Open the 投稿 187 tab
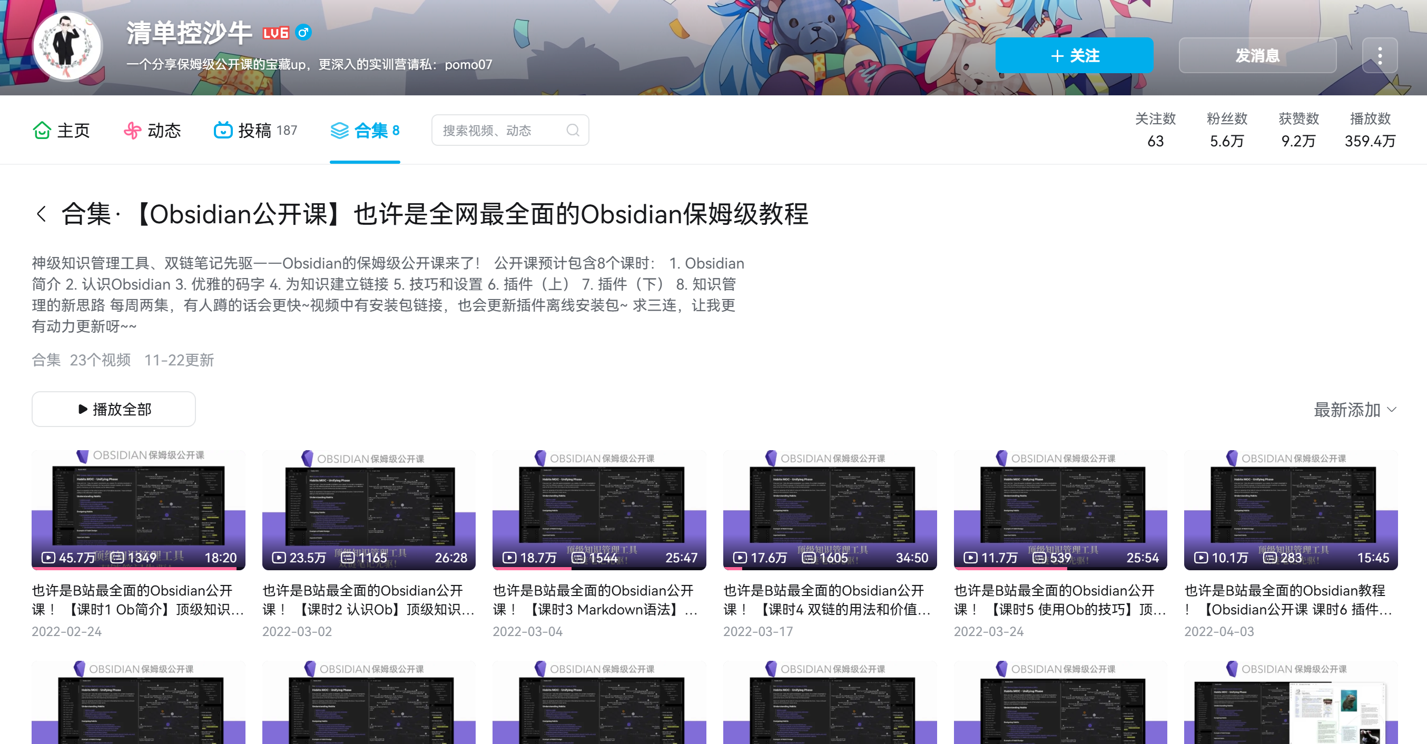This screenshot has width=1427, height=744. coord(255,130)
